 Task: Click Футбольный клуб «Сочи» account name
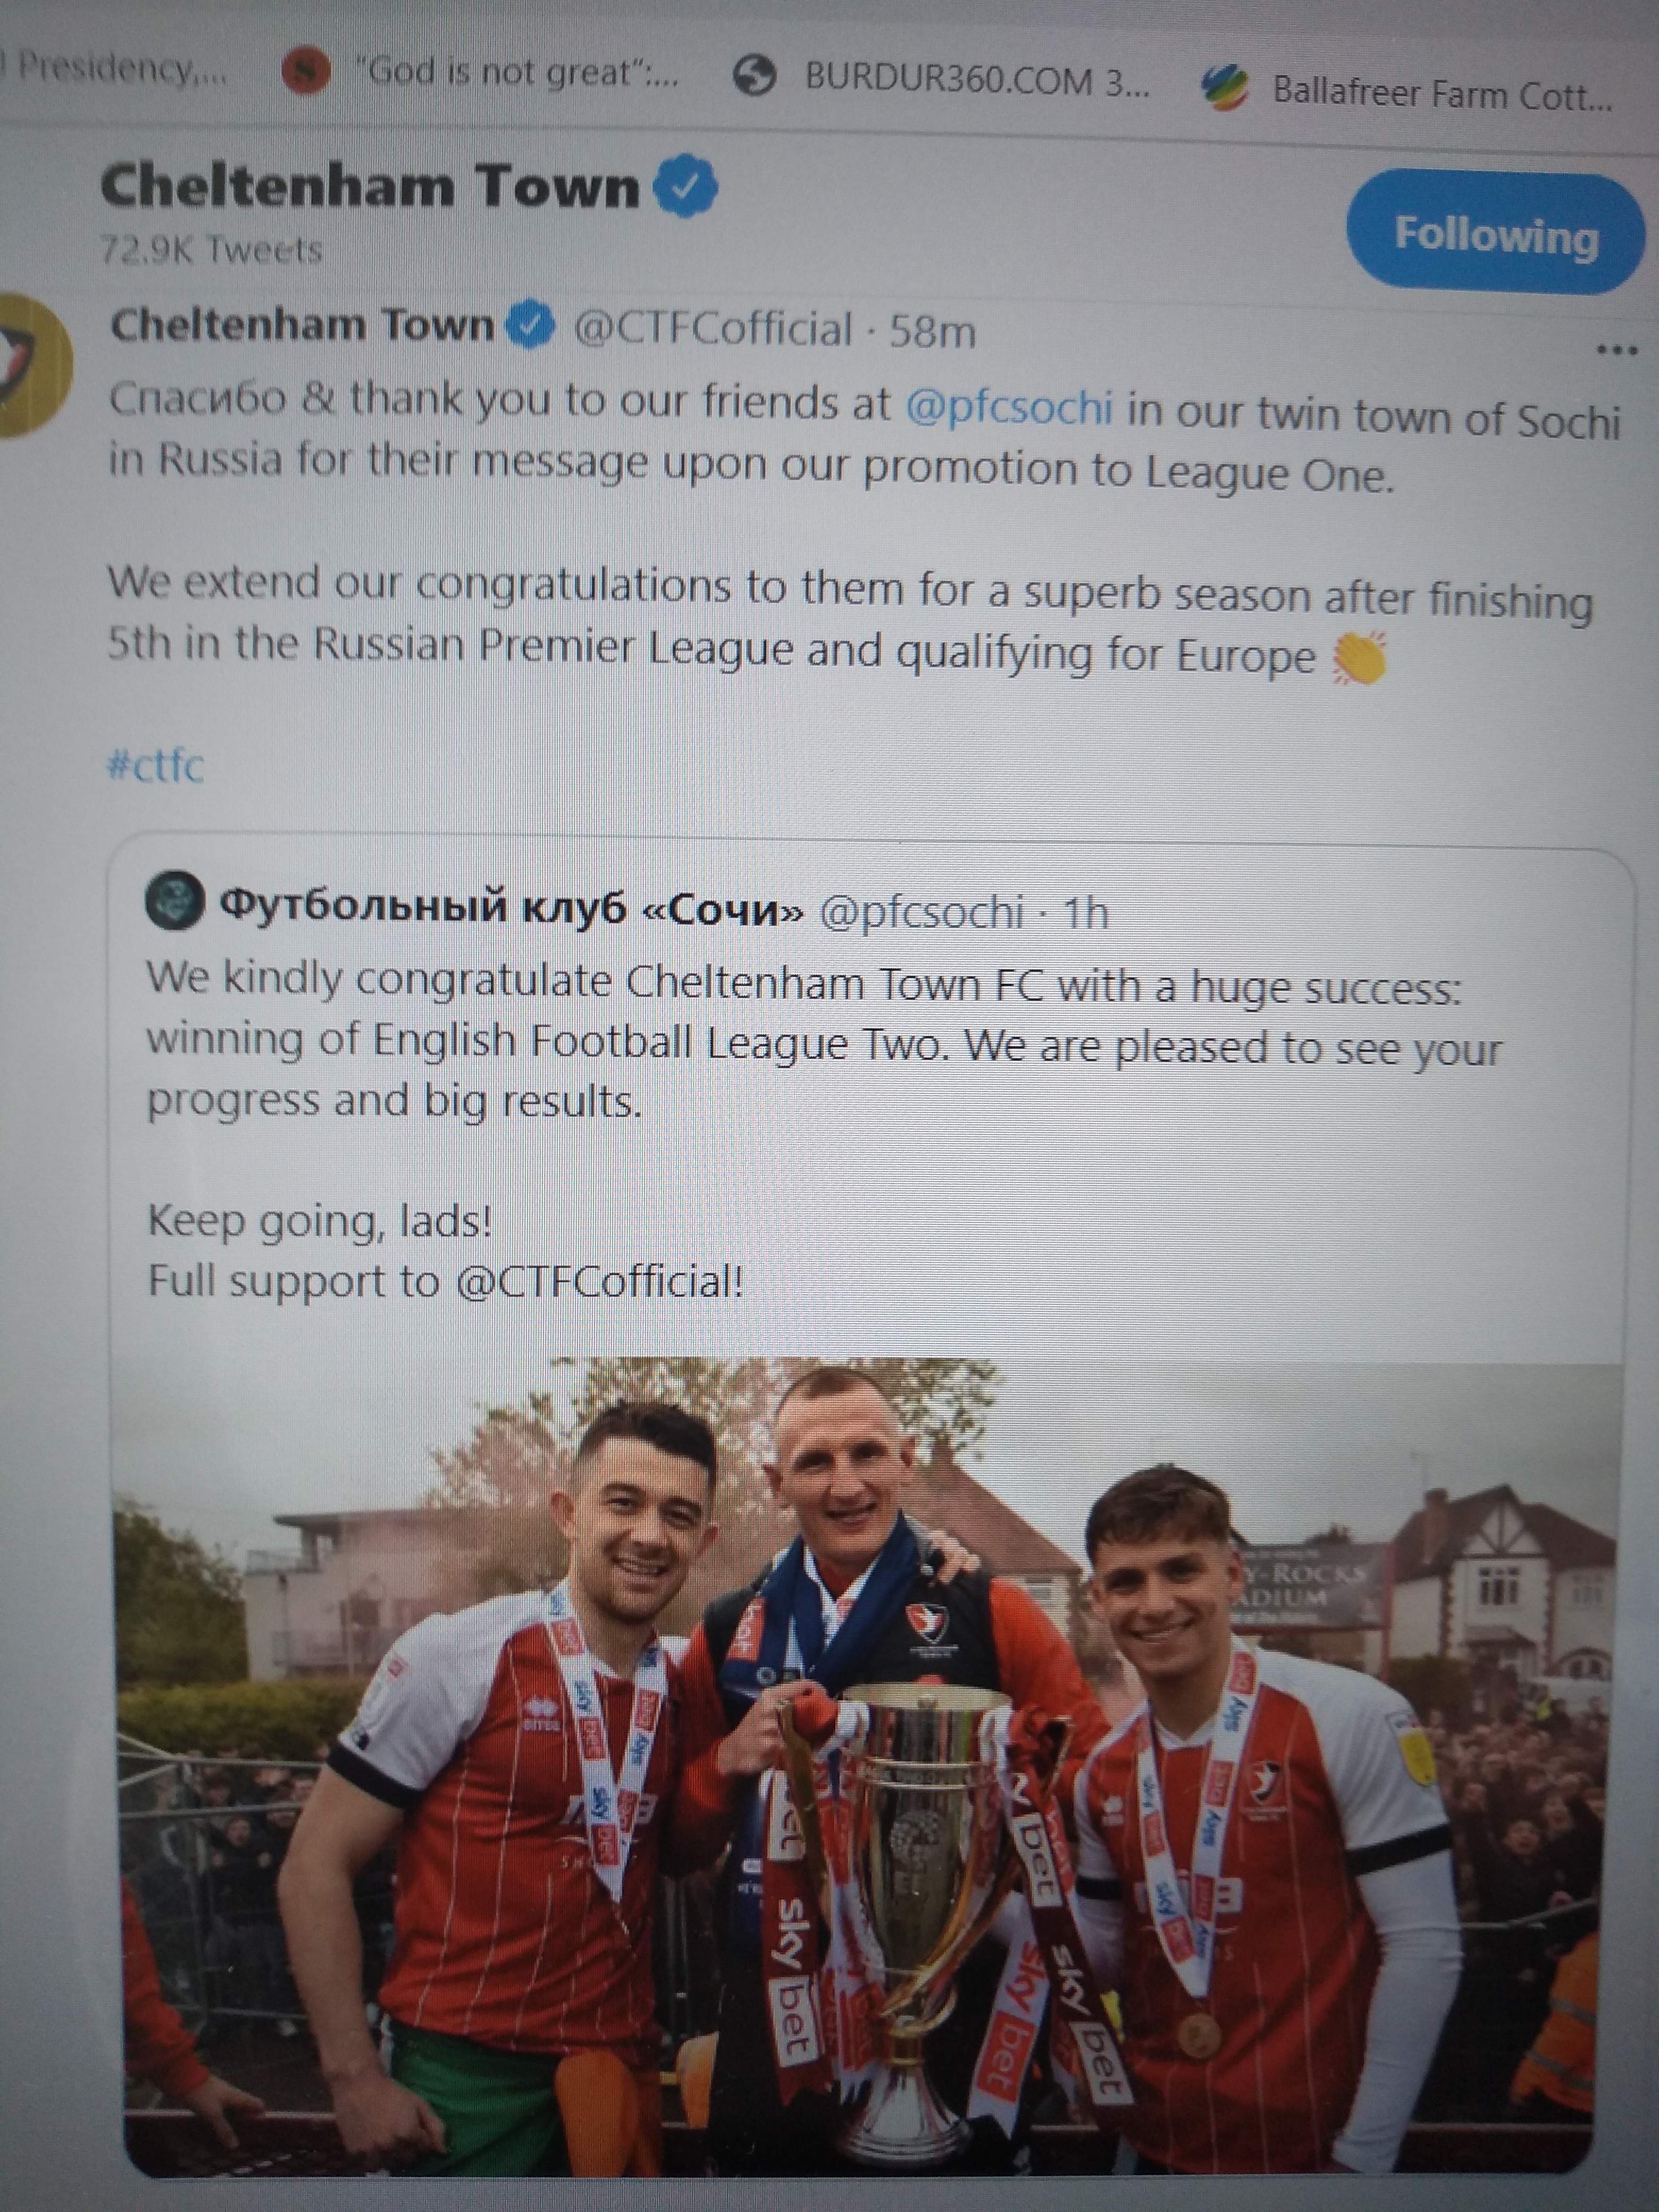511,907
